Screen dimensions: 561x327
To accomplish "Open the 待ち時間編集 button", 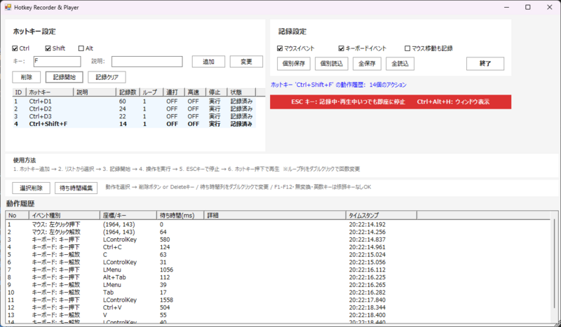I will click(x=76, y=188).
